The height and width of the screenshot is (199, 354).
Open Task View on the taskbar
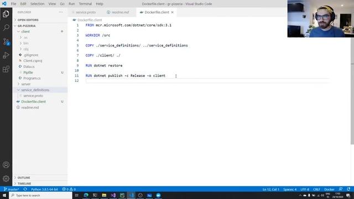point(77,195)
